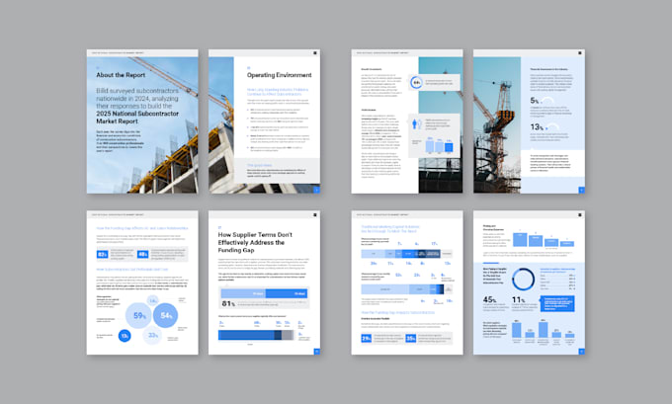The image size is (672, 404).
Task: Click the person icon in the profit margin callout
Action: [415, 124]
